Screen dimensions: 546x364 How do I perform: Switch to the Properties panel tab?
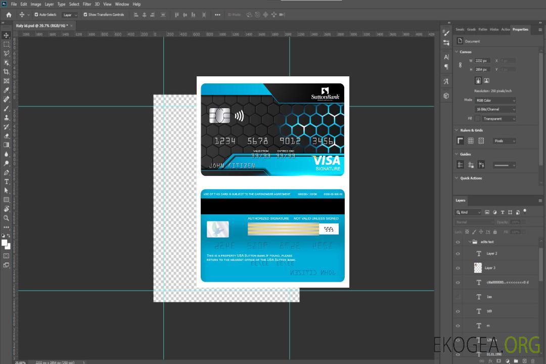click(x=520, y=29)
